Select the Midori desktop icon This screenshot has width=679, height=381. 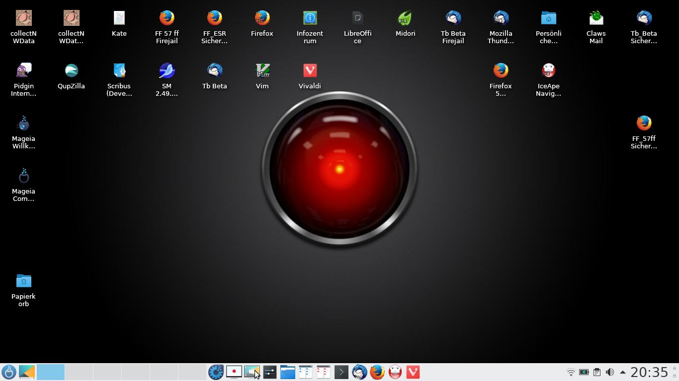(405, 23)
